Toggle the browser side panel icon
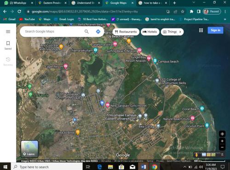 pos(199,11)
